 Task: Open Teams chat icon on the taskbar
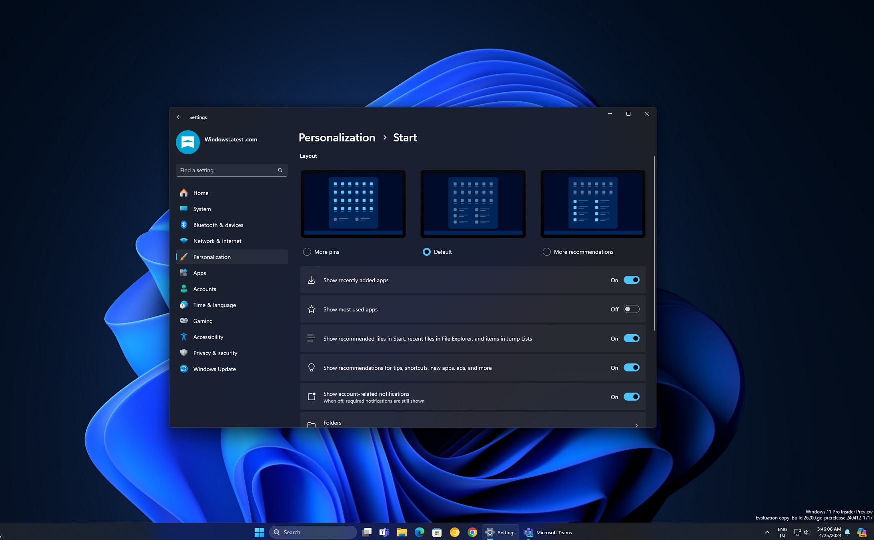point(384,532)
